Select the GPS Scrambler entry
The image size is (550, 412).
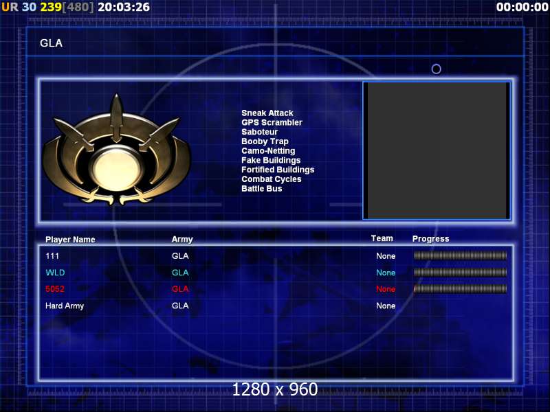coord(272,123)
